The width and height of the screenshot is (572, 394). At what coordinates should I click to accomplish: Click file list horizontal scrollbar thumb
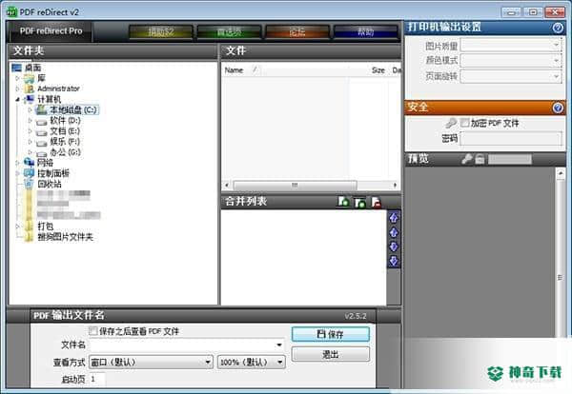[x=295, y=186]
